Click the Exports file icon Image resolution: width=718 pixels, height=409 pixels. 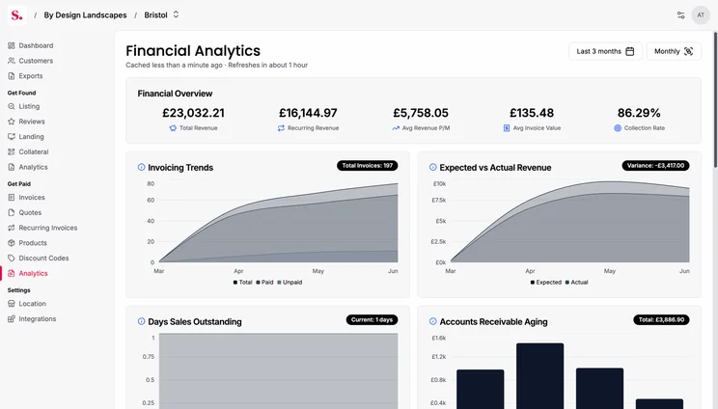tap(12, 76)
